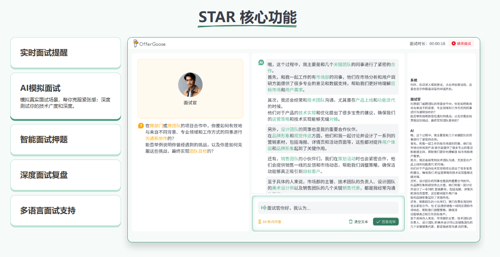
Task: Click the highlighted 销售代表 keyword
Action: 351,188
